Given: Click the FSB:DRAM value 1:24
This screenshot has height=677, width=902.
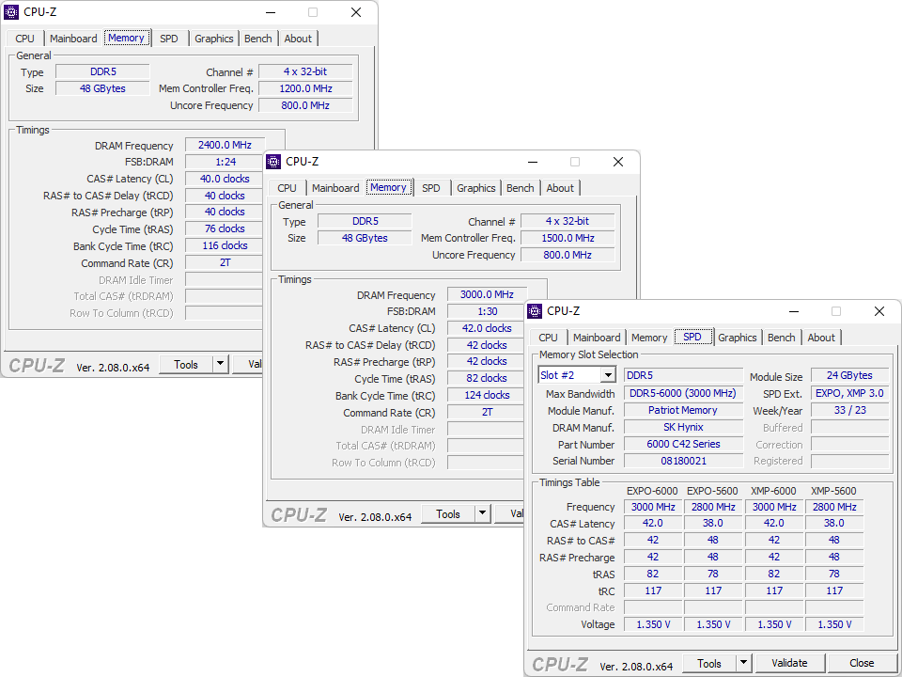Looking at the screenshot, I should coord(225,162).
